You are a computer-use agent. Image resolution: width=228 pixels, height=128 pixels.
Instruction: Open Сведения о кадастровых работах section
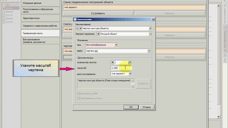pos(40,26)
